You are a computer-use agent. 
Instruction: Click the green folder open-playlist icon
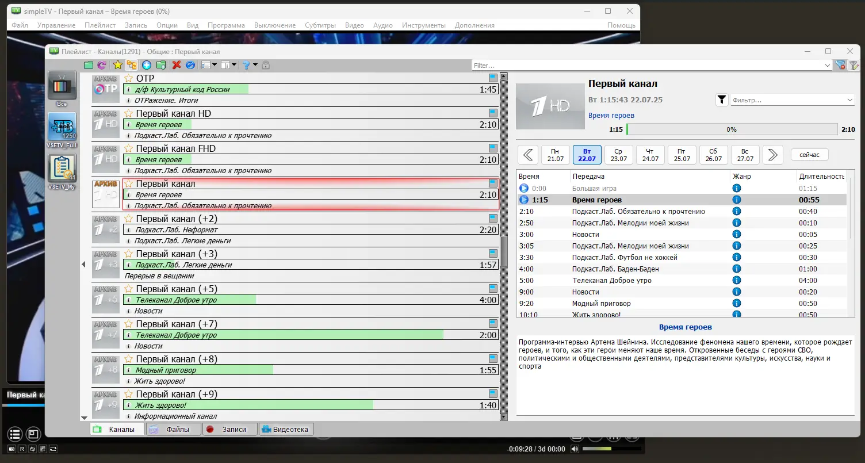[x=89, y=65]
